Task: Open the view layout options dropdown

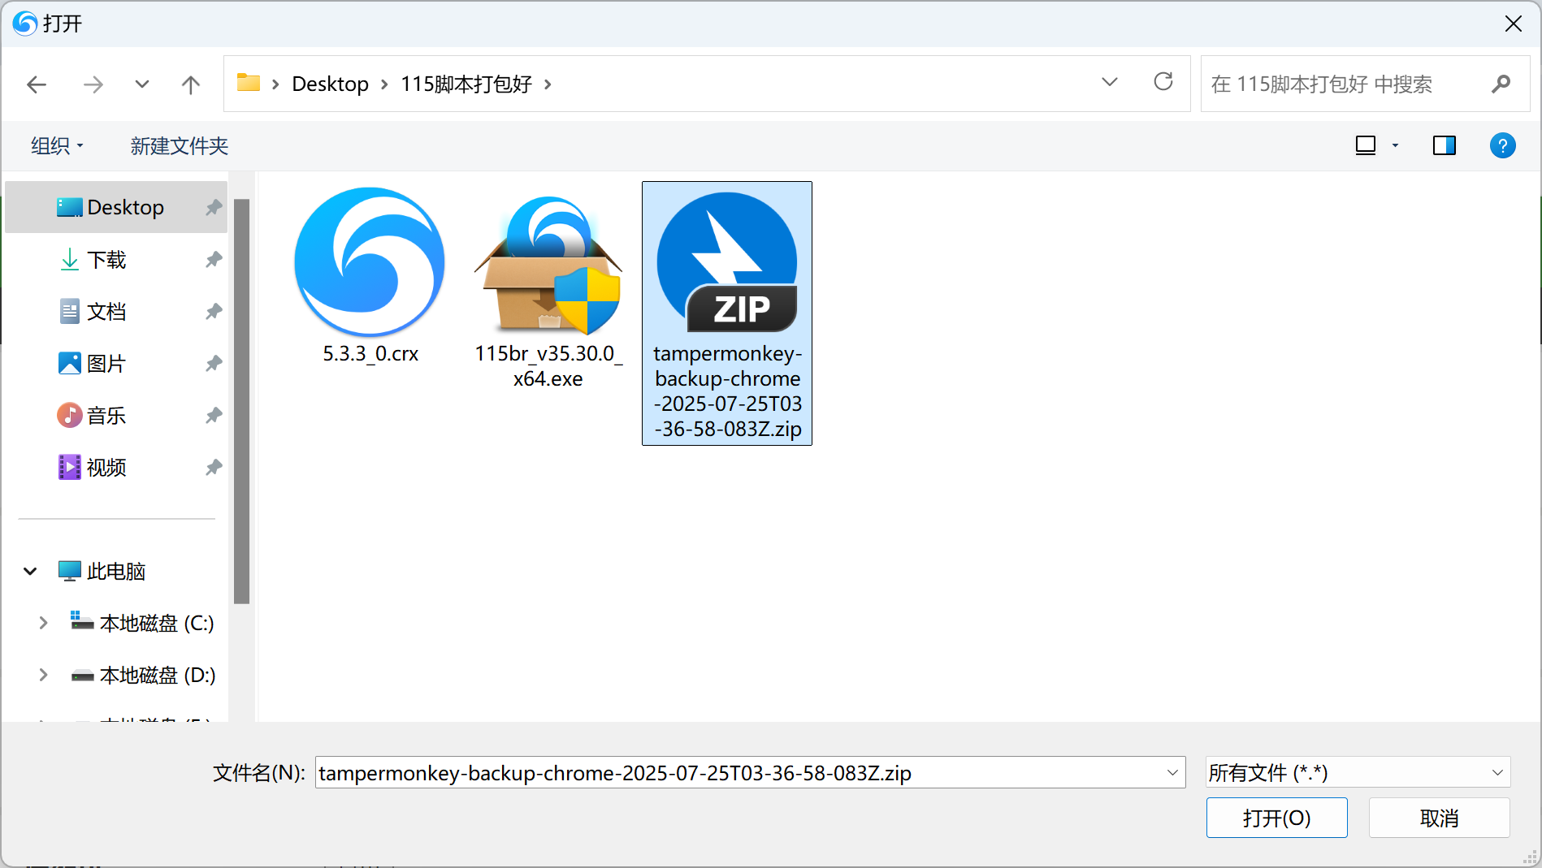Action: (1395, 145)
